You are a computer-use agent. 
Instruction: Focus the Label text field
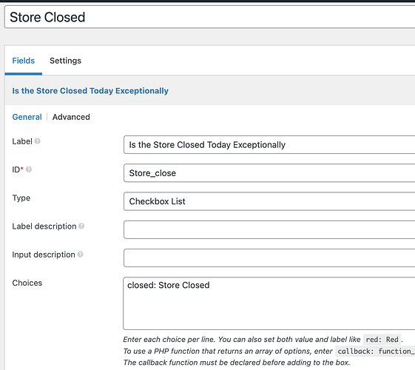point(269,145)
